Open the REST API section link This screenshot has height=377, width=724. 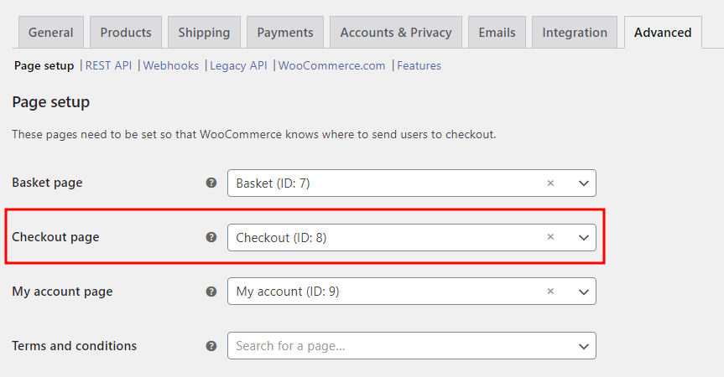click(x=108, y=65)
